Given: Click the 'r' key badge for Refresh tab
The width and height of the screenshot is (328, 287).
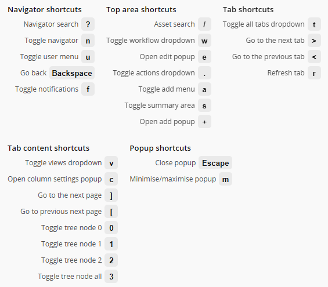Looking at the screenshot, I should click(314, 73).
